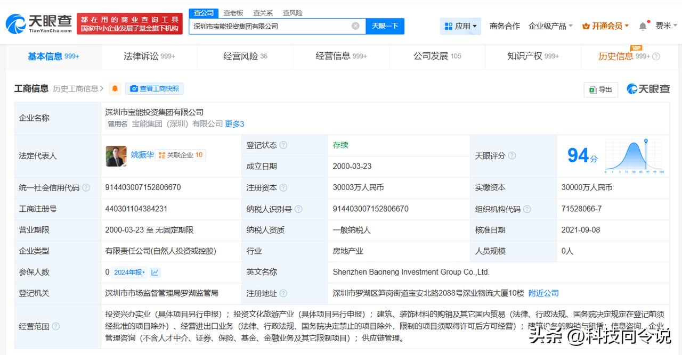Viewport: 682px width, 355px height.
Task: Click the 94分 score value
Action: pyautogui.click(x=582, y=156)
